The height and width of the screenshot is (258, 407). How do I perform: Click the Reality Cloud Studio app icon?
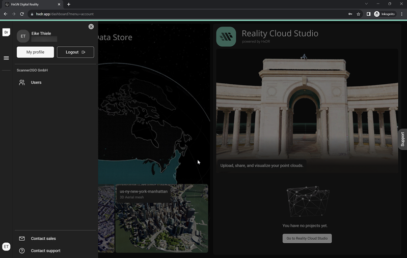click(x=226, y=37)
